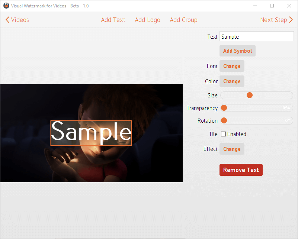Click the red Remove Text button
This screenshot has width=298, height=239.
click(x=241, y=170)
